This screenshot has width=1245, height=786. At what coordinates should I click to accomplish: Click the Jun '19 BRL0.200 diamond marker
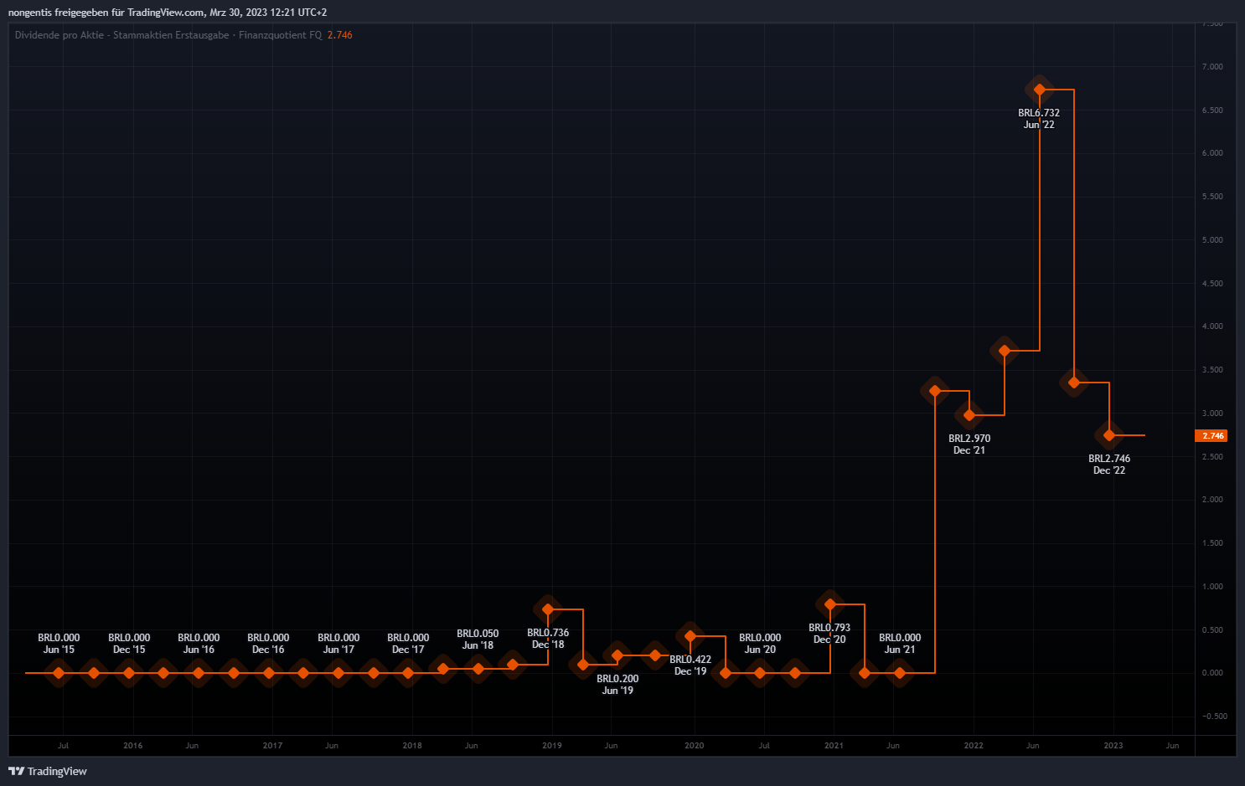617,655
